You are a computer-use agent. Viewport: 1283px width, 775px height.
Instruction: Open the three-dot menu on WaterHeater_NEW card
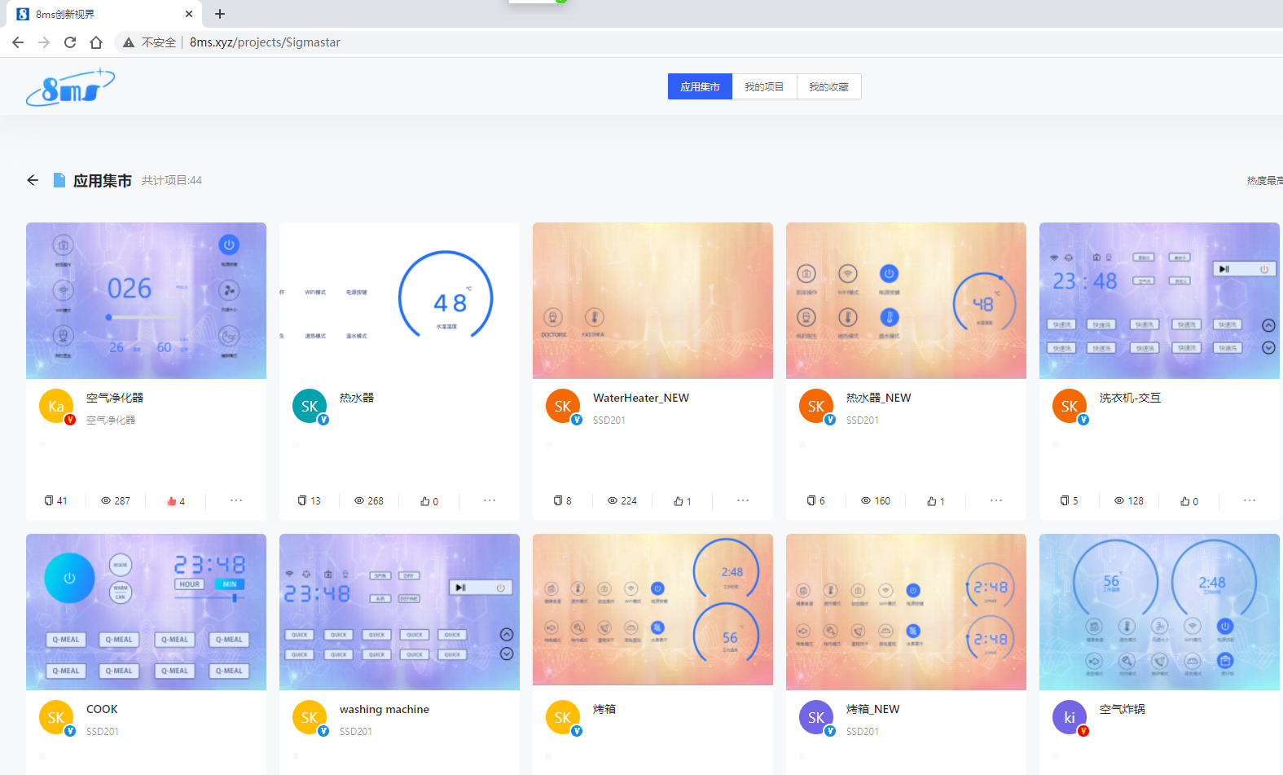coord(743,500)
